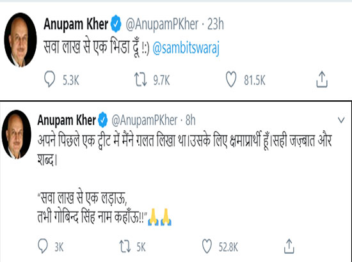The height and width of the screenshot is (262, 352).
Task: Open the chevron menu on second tweet
Action: click(x=341, y=120)
